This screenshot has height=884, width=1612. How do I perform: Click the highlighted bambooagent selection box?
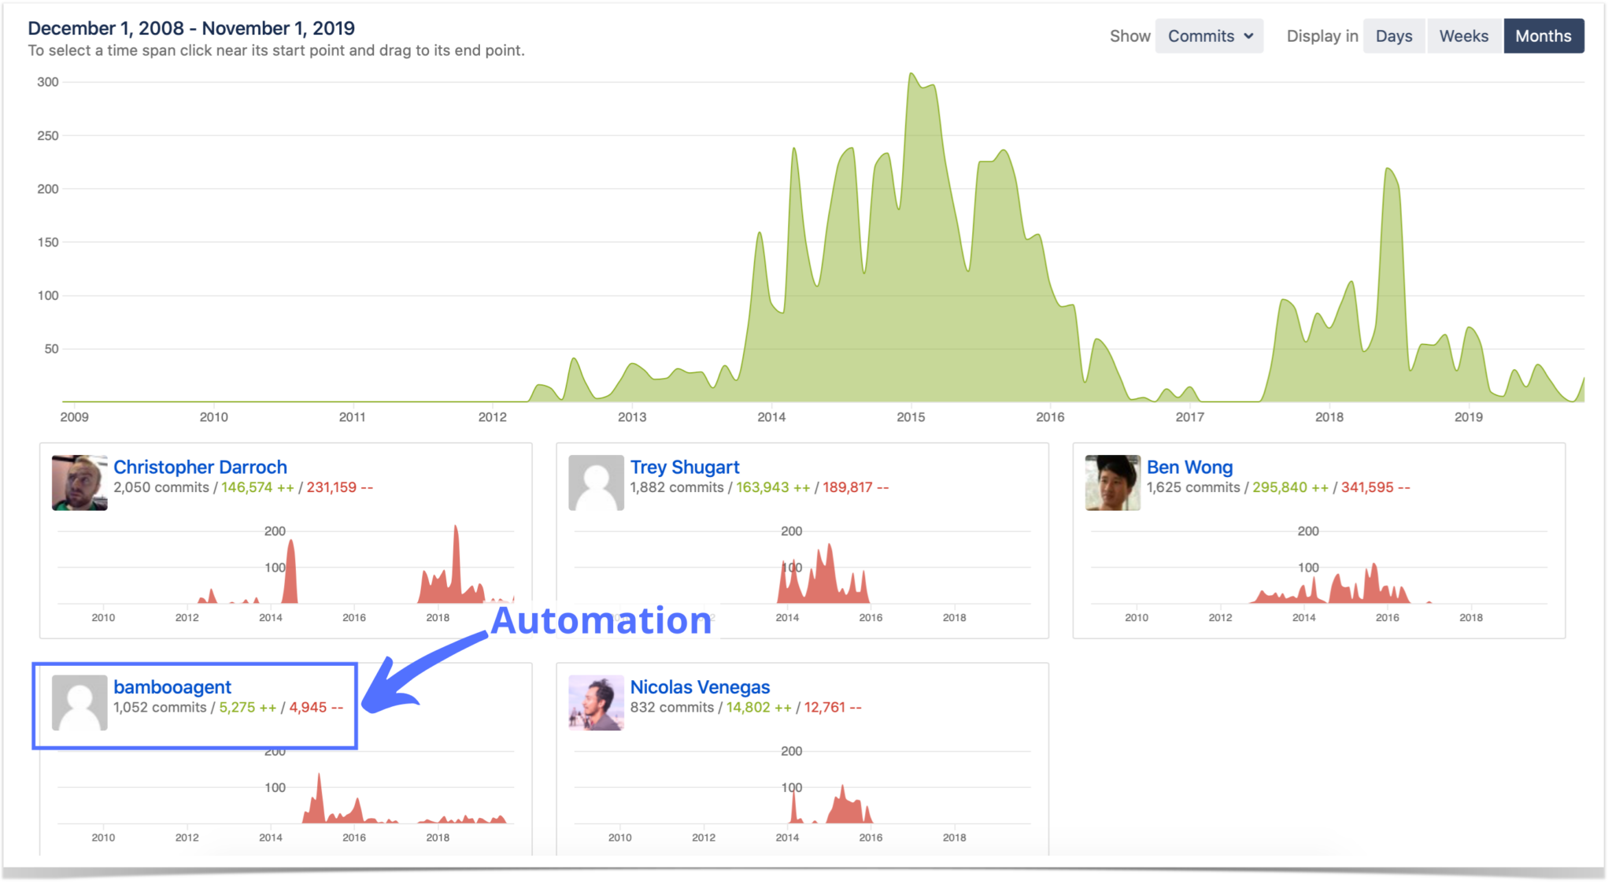(194, 705)
